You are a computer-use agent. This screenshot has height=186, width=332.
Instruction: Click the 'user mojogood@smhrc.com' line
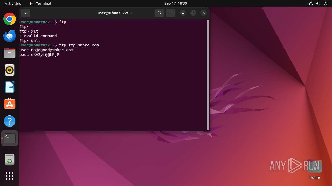click(x=46, y=50)
